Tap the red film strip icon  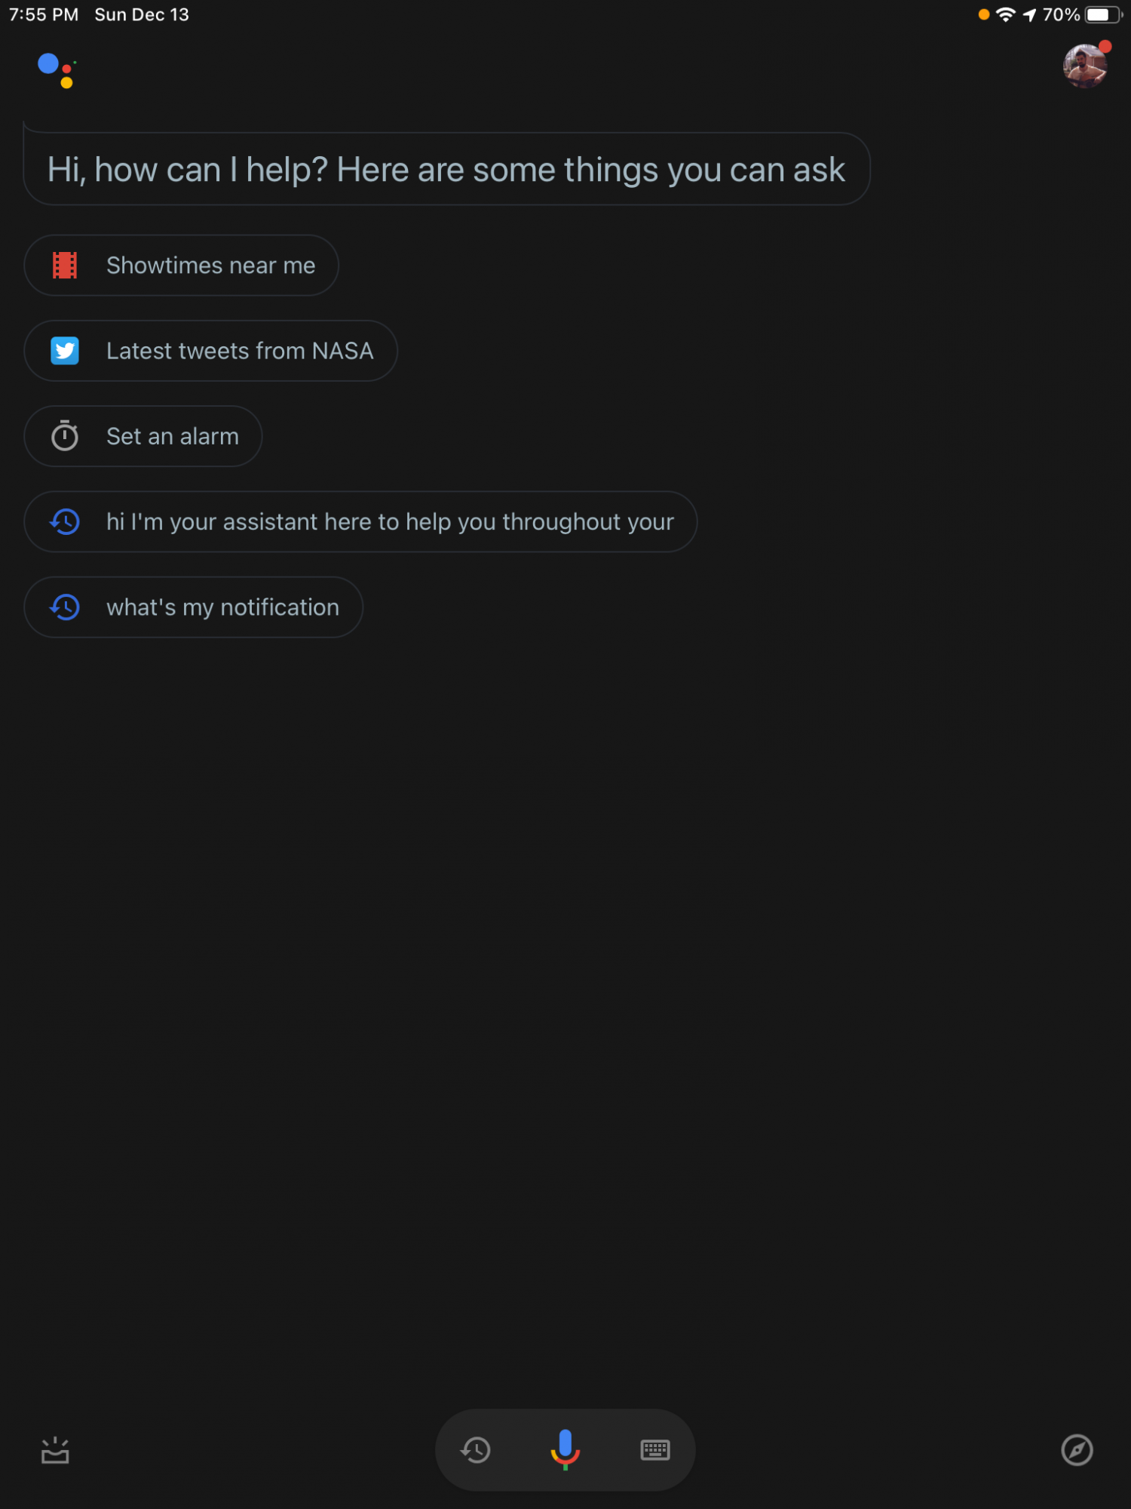tap(65, 266)
